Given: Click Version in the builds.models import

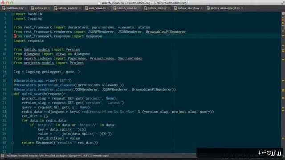Looking at the screenshot, I should coord(73,49).
